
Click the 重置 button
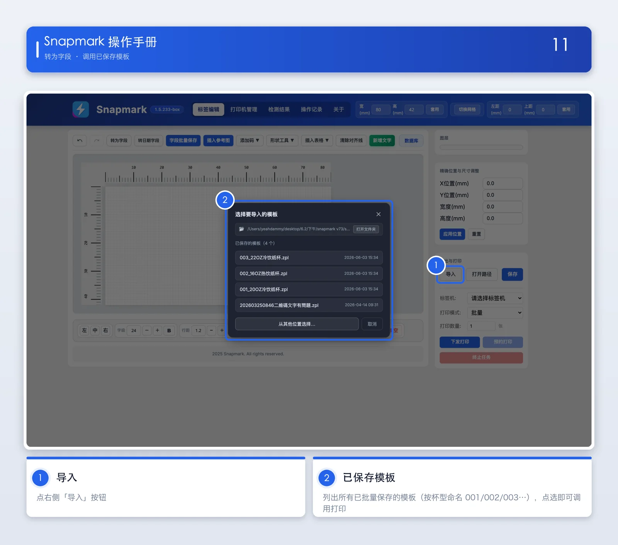477,234
